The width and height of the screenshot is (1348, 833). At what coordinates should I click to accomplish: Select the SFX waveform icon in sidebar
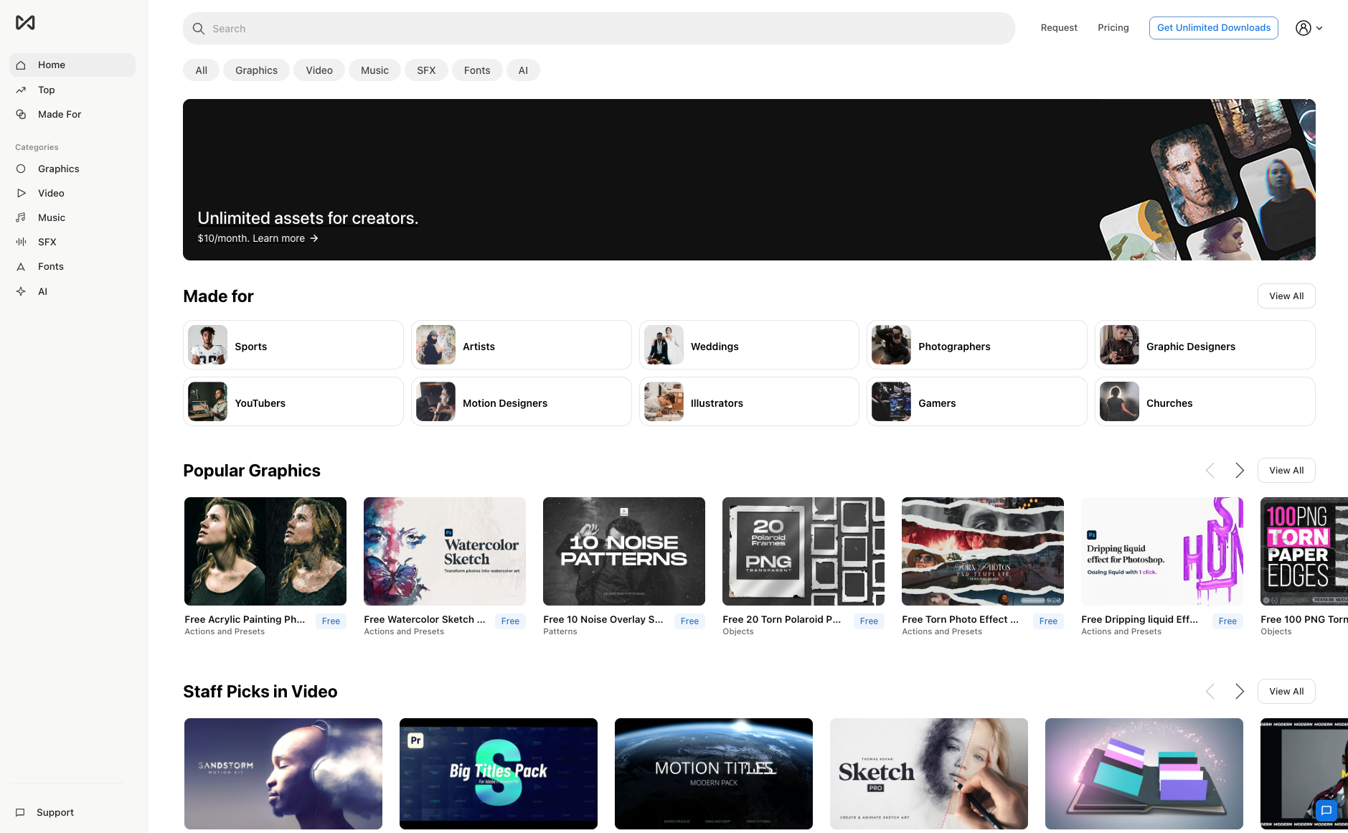tap(22, 242)
